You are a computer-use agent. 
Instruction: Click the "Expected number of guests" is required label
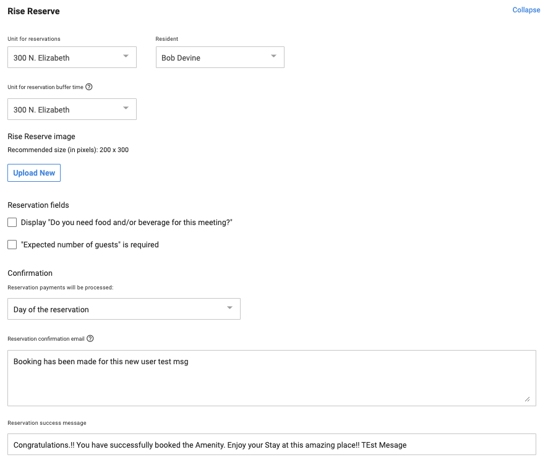tap(90, 245)
